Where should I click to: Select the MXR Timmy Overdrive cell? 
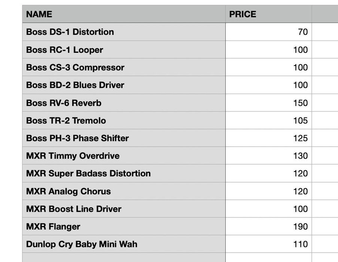click(124, 156)
